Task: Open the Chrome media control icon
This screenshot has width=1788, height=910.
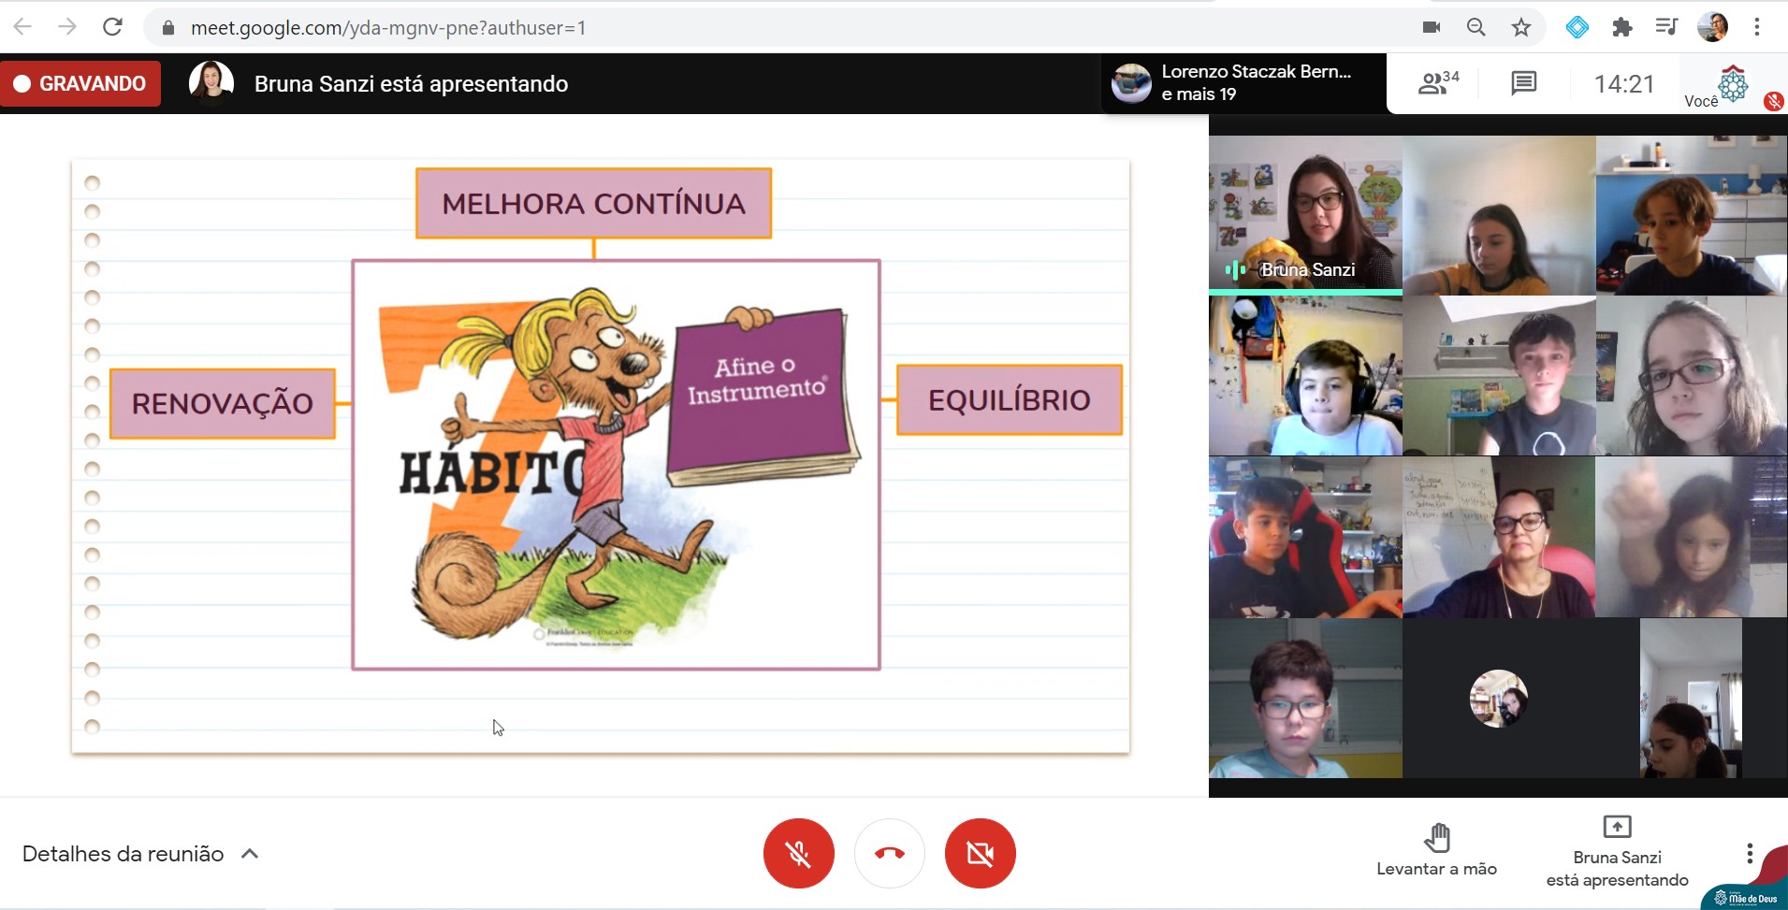Action: coord(1666,27)
